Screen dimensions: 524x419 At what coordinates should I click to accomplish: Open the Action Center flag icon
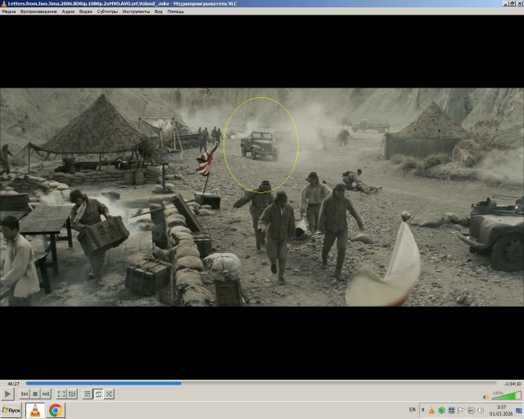[461, 410]
